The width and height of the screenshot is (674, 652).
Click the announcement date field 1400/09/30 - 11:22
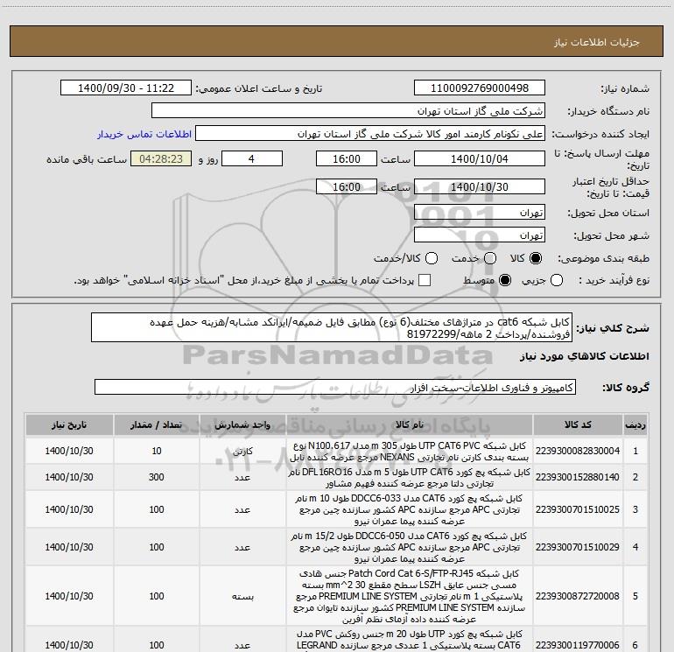point(126,88)
